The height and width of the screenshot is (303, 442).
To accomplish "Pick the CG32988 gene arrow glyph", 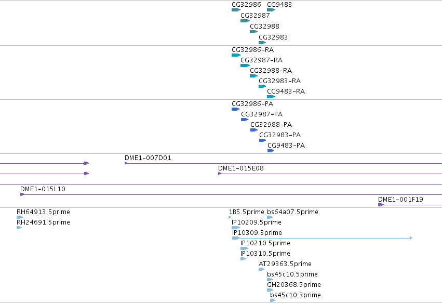I will [253, 32].
